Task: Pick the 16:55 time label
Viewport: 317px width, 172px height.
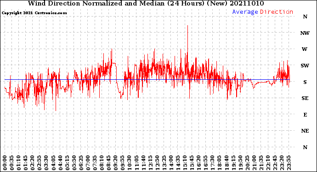Action: coord(206,163)
